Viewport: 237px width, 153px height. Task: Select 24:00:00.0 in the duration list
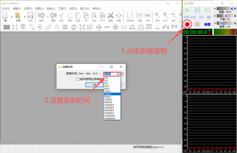click(x=112, y=118)
